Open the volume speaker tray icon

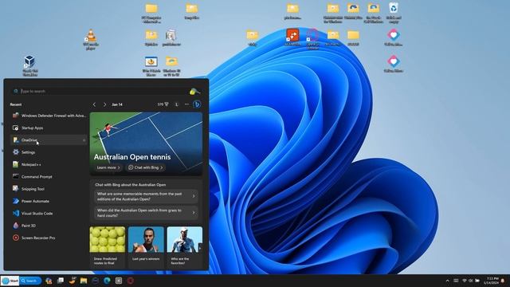pyautogui.click(x=471, y=281)
